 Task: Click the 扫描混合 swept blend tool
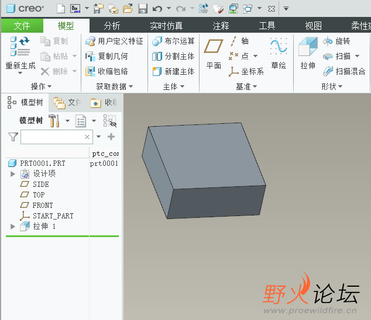(x=344, y=71)
